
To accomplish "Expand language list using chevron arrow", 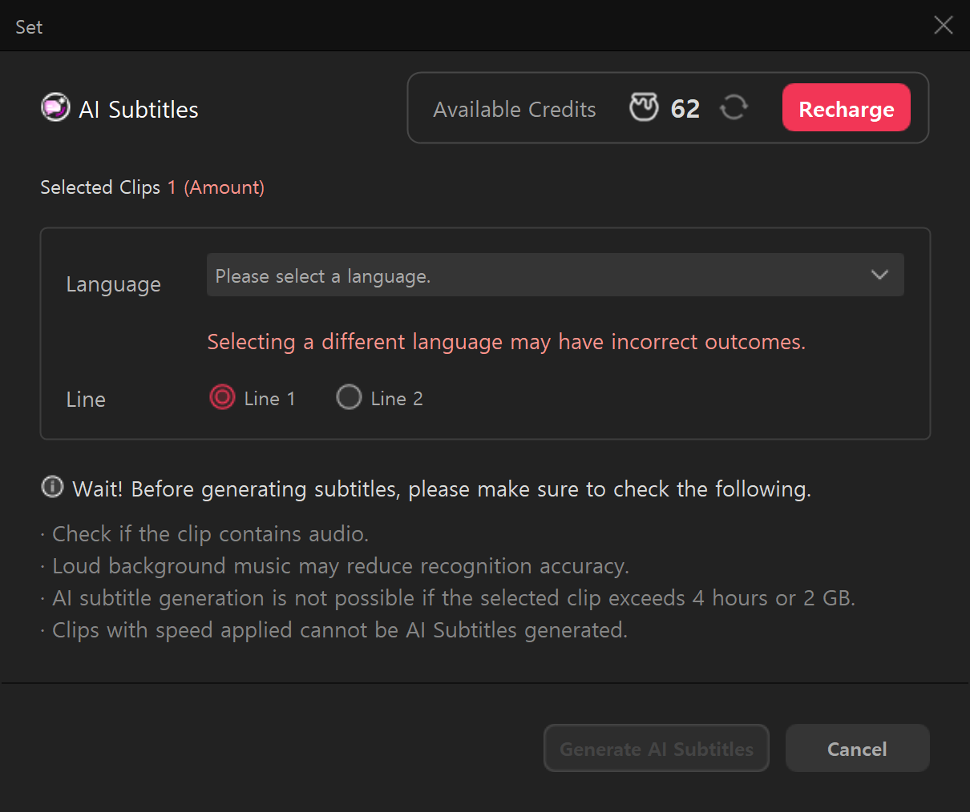I will point(879,275).
